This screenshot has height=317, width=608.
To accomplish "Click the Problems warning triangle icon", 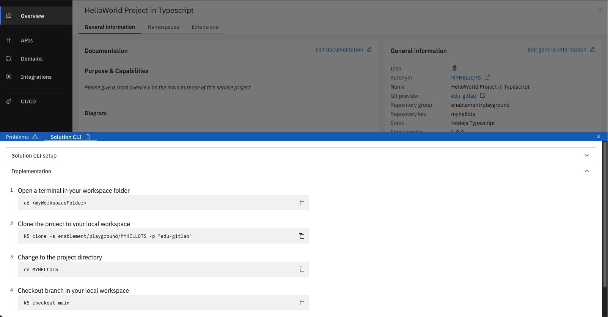I will [35, 137].
